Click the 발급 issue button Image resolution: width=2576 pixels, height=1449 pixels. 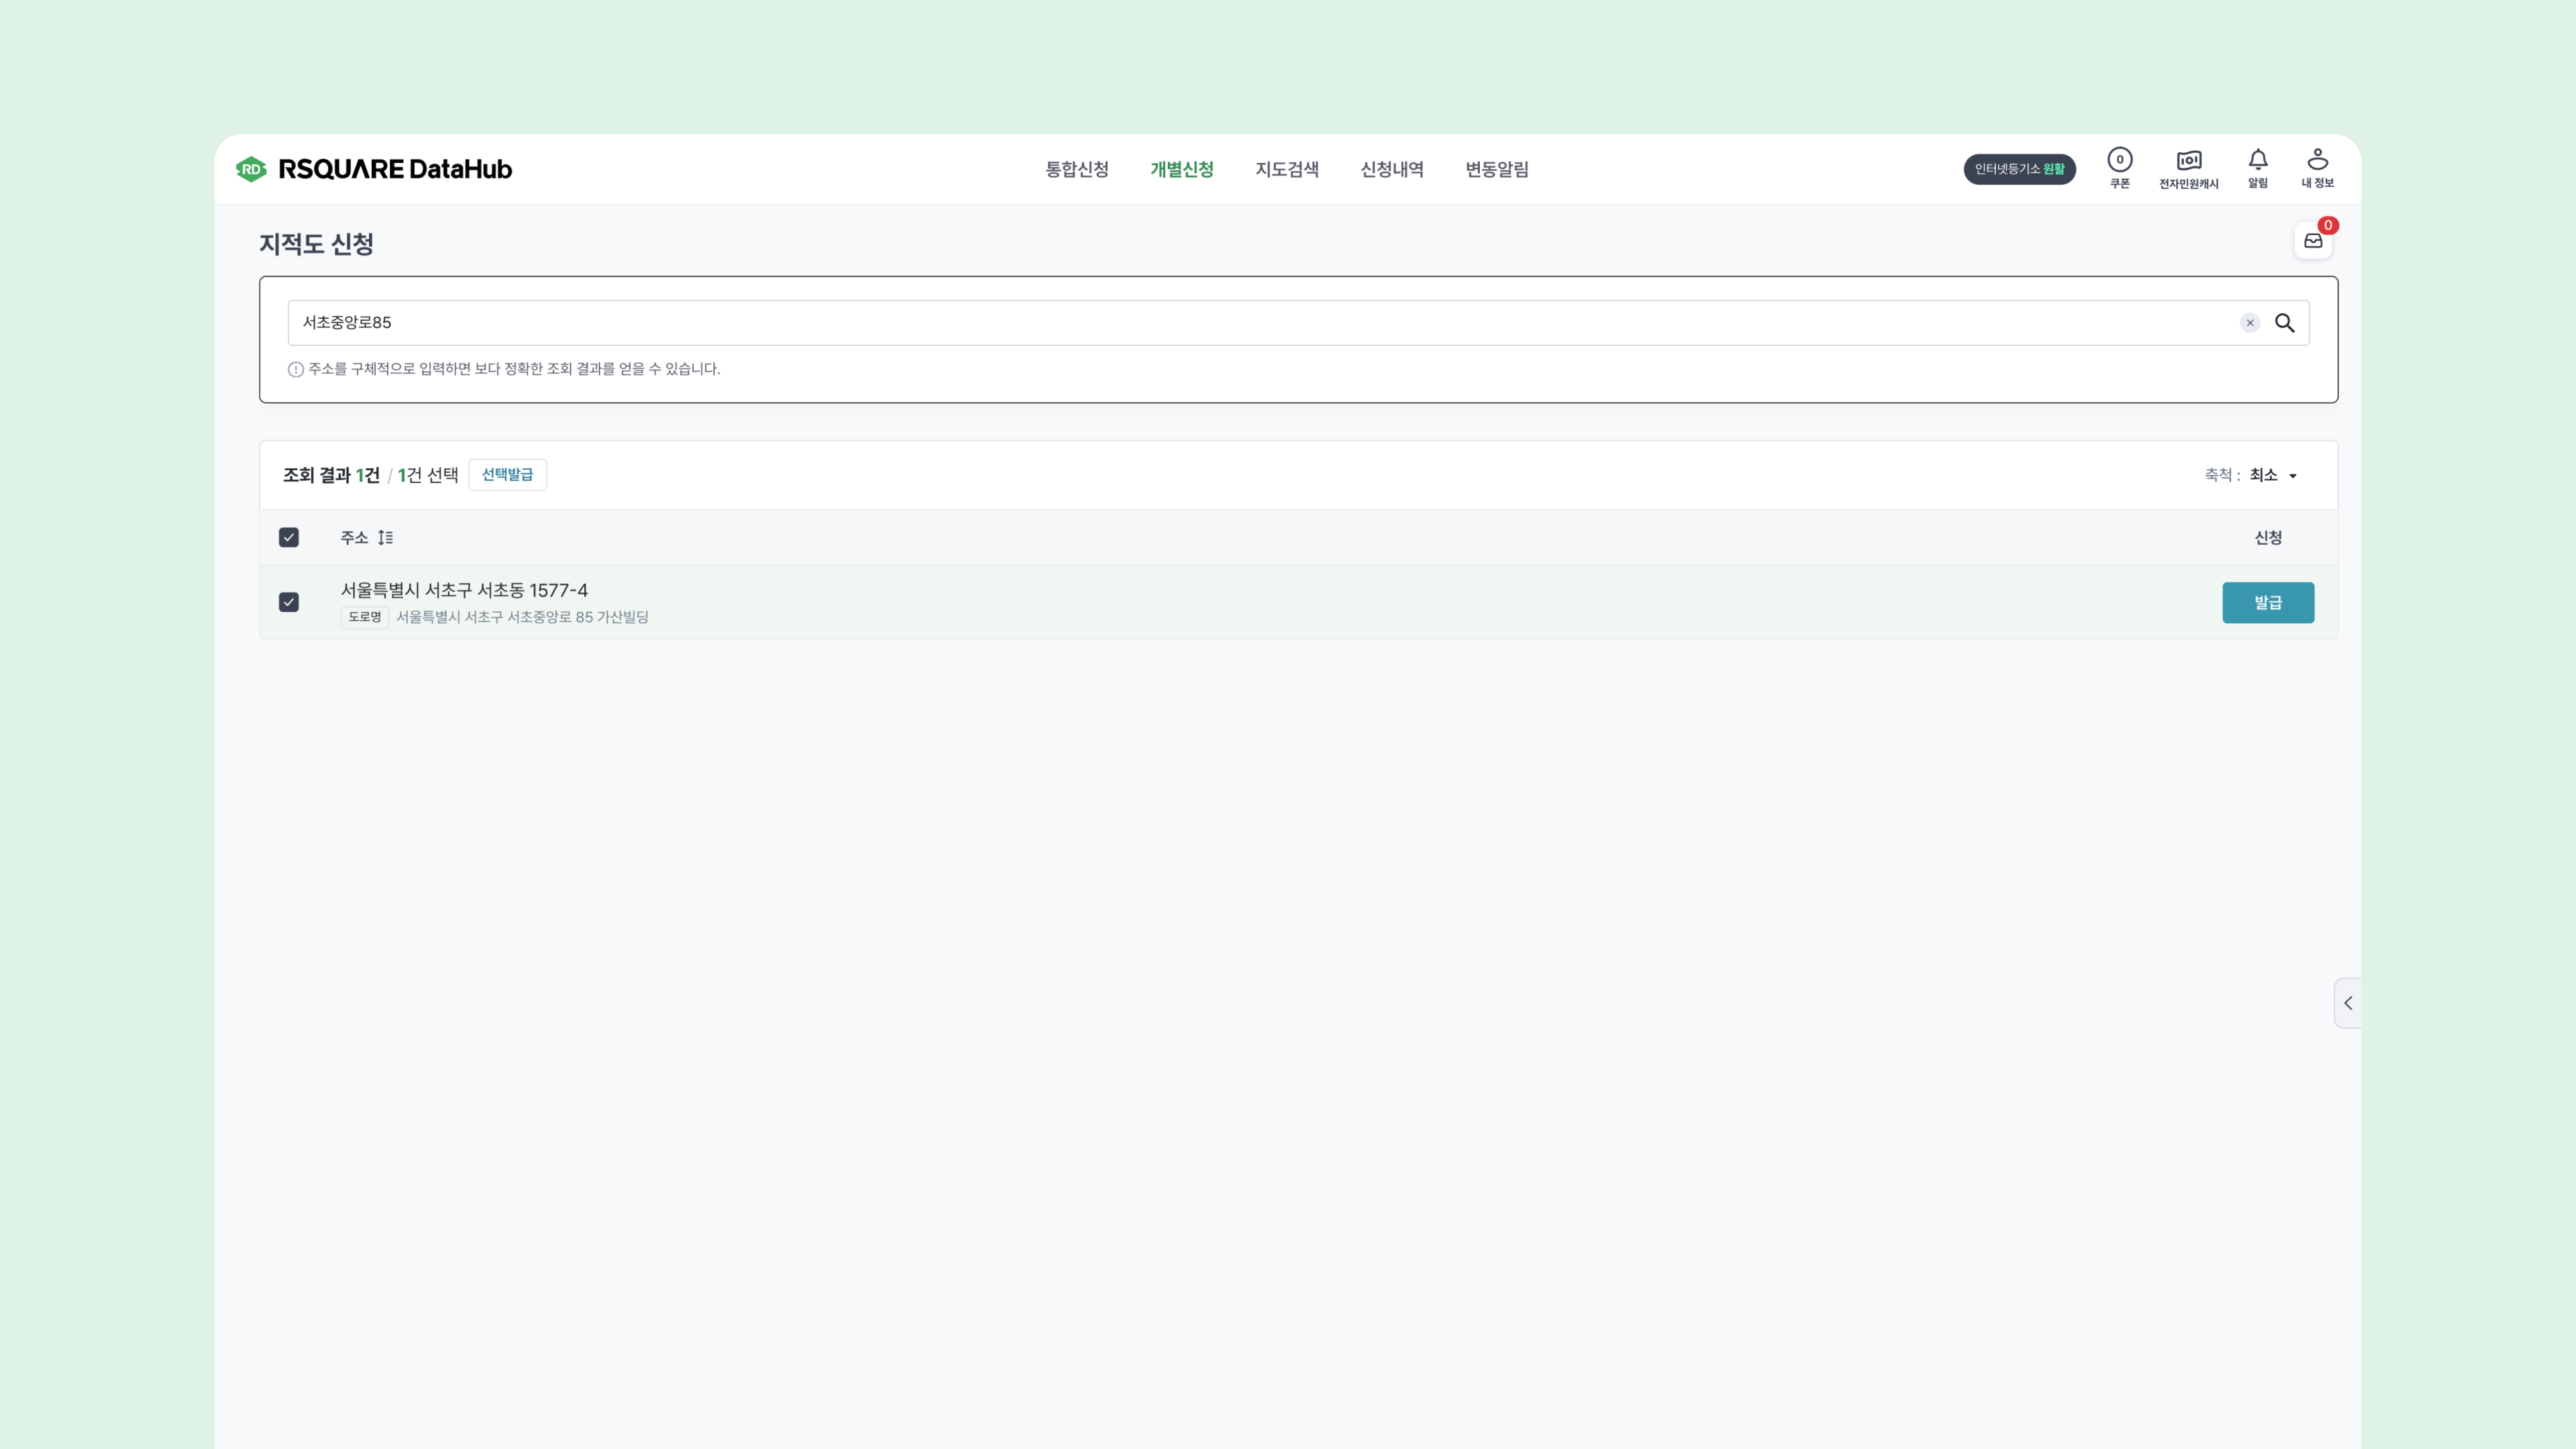pyautogui.click(x=2267, y=602)
